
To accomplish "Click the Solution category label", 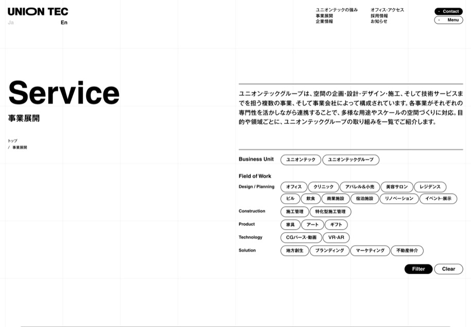I will click(247, 250).
